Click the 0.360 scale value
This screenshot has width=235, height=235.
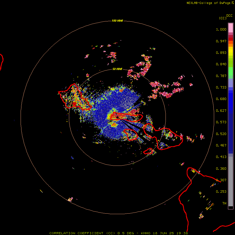(x=221, y=169)
